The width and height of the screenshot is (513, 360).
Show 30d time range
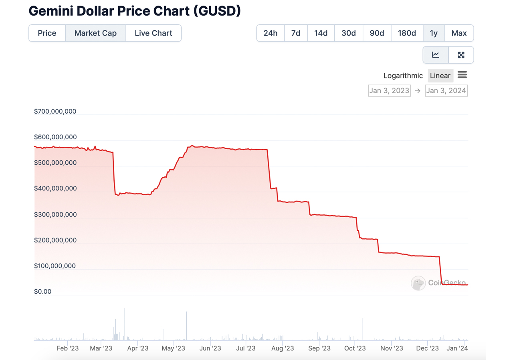click(x=349, y=33)
